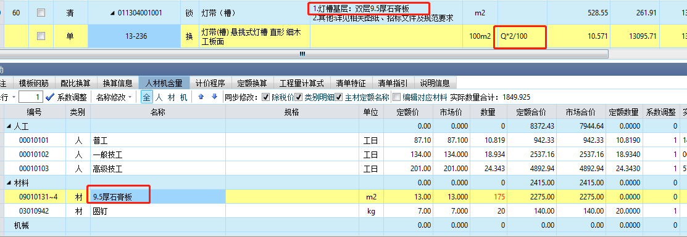
Task: Toggle the 类别明细 checkbox
Action: tap(298, 97)
